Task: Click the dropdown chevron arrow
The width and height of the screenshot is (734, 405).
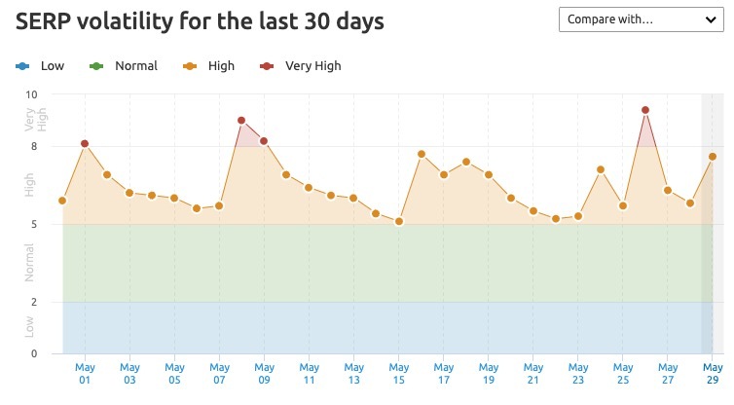Action: [711, 19]
